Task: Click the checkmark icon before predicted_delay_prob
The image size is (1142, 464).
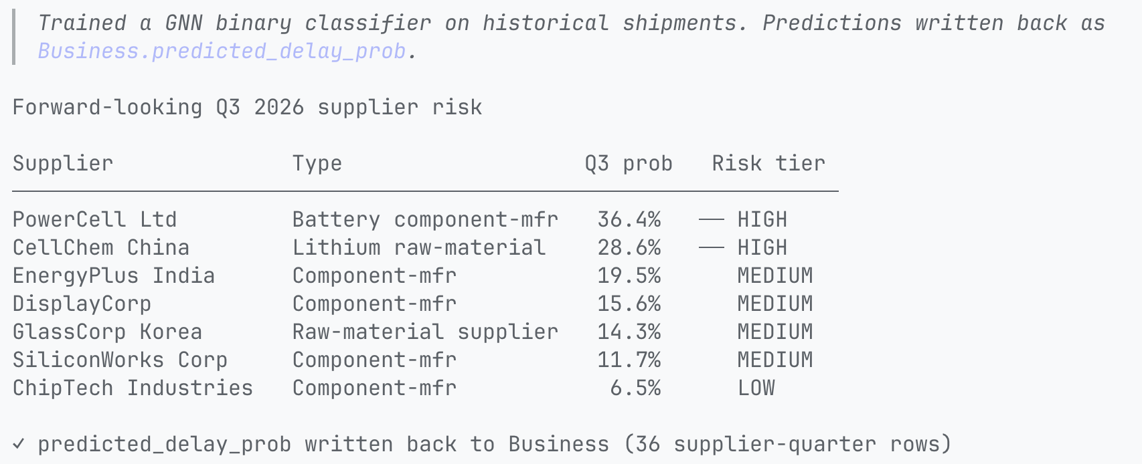Action: coord(19,444)
